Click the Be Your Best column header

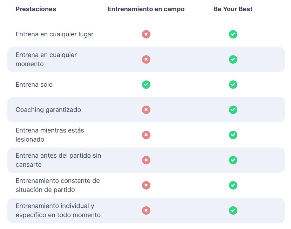tap(233, 9)
